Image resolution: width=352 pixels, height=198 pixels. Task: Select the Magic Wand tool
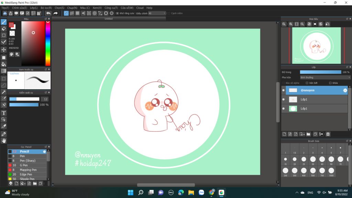(x=4, y=92)
